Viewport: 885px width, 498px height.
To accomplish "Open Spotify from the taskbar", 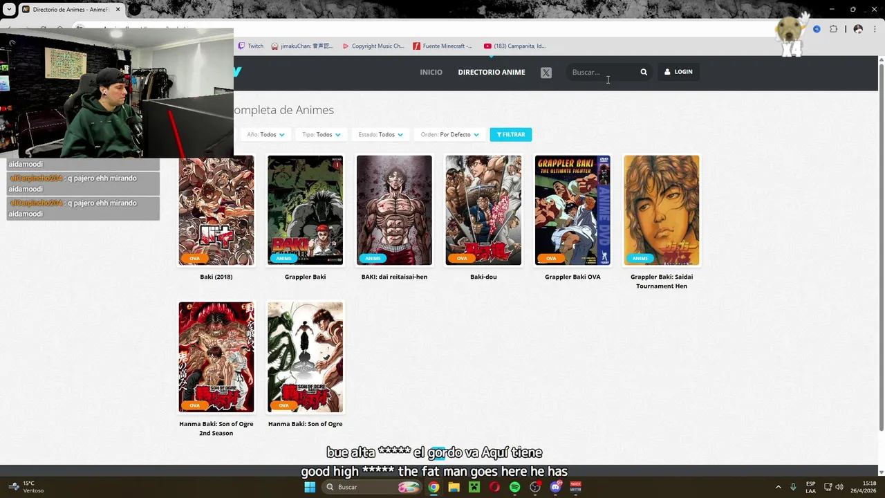I will point(514,487).
